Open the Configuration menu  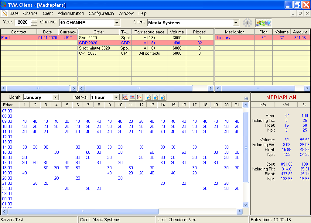[x=101, y=13]
